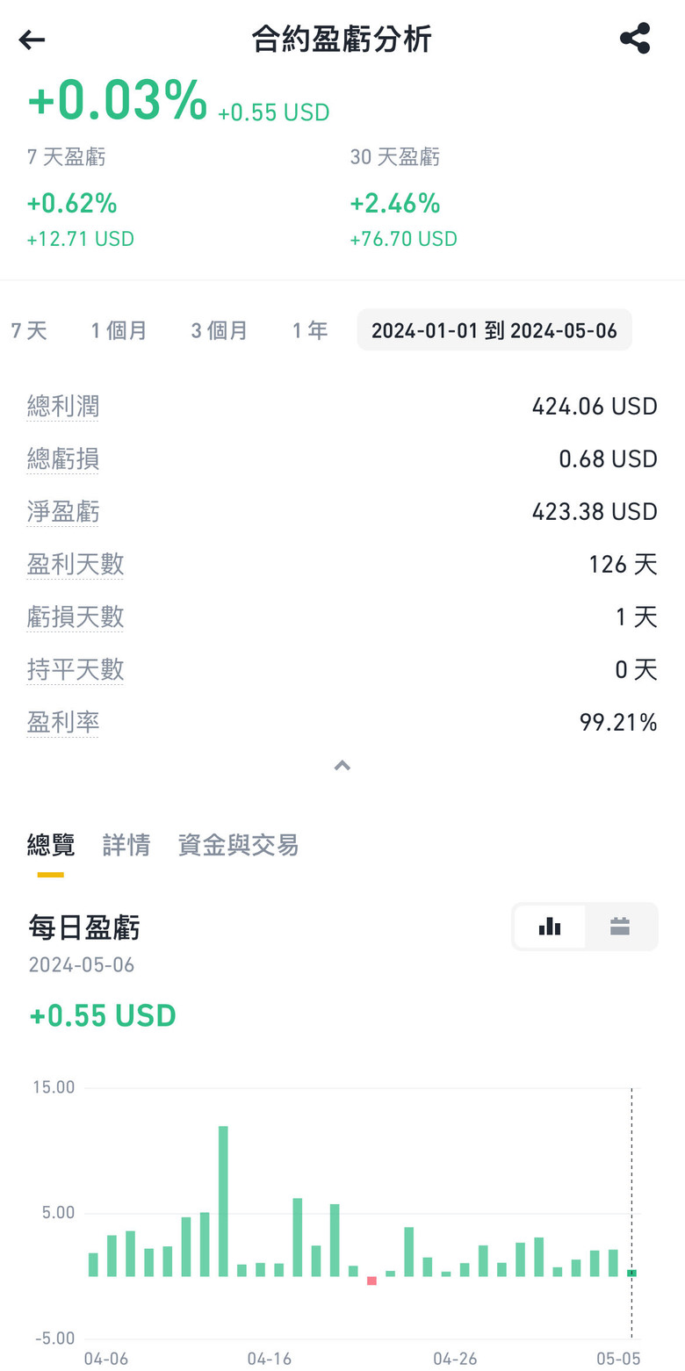This screenshot has width=685, height=1371.
Task: Switch to bar chart view
Action: tap(550, 926)
